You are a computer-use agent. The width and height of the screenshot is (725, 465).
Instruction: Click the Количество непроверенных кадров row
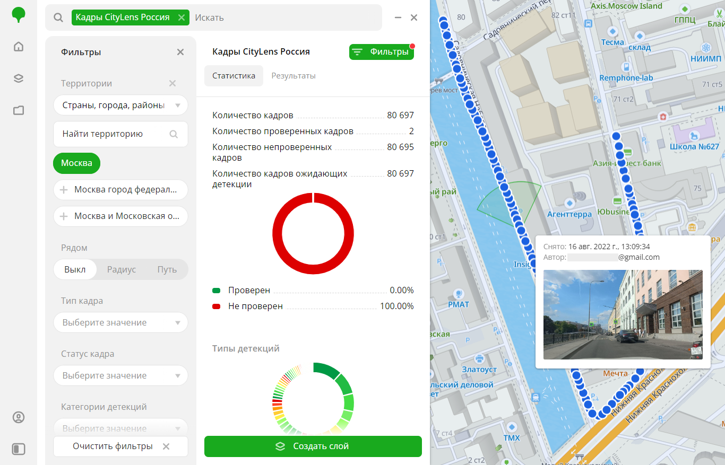click(x=313, y=152)
